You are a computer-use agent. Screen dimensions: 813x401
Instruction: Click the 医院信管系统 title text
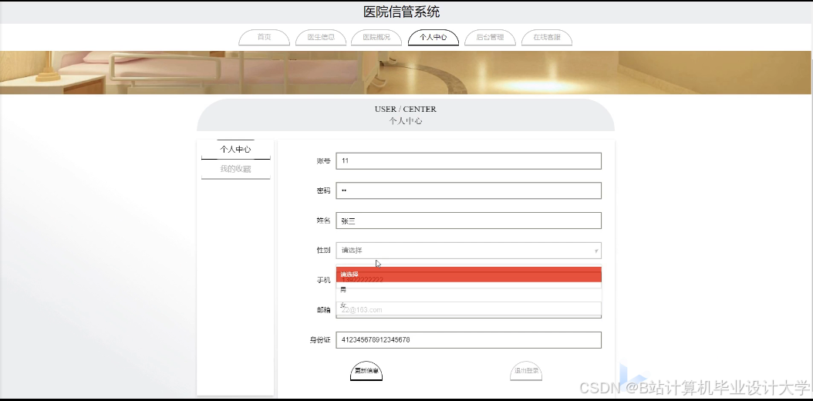click(402, 12)
